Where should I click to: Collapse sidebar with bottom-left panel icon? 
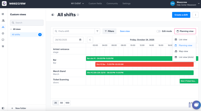tap(3, 108)
